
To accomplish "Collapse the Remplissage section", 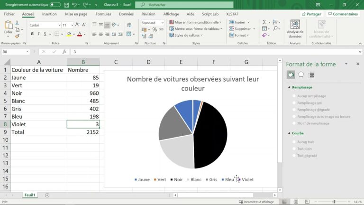I will [x=289, y=87].
